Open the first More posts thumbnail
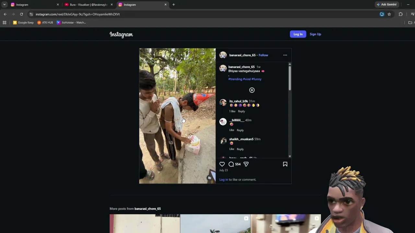Screen dimensions: 415x233 tap(145, 224)
